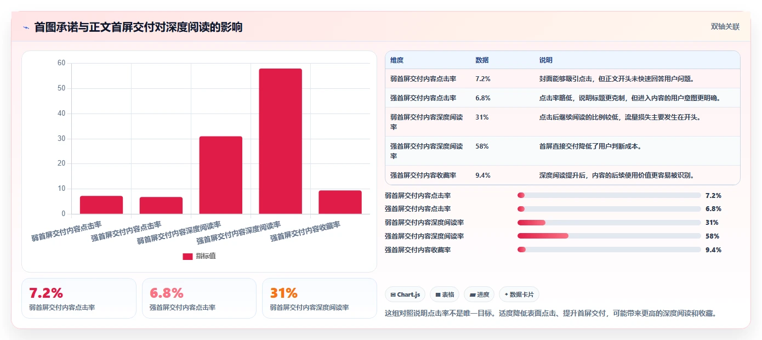The width and height of the screenshot is (762, 340).
Task: Click the 数据 column header
Action: pyautogui.click(x=482, y=60)
